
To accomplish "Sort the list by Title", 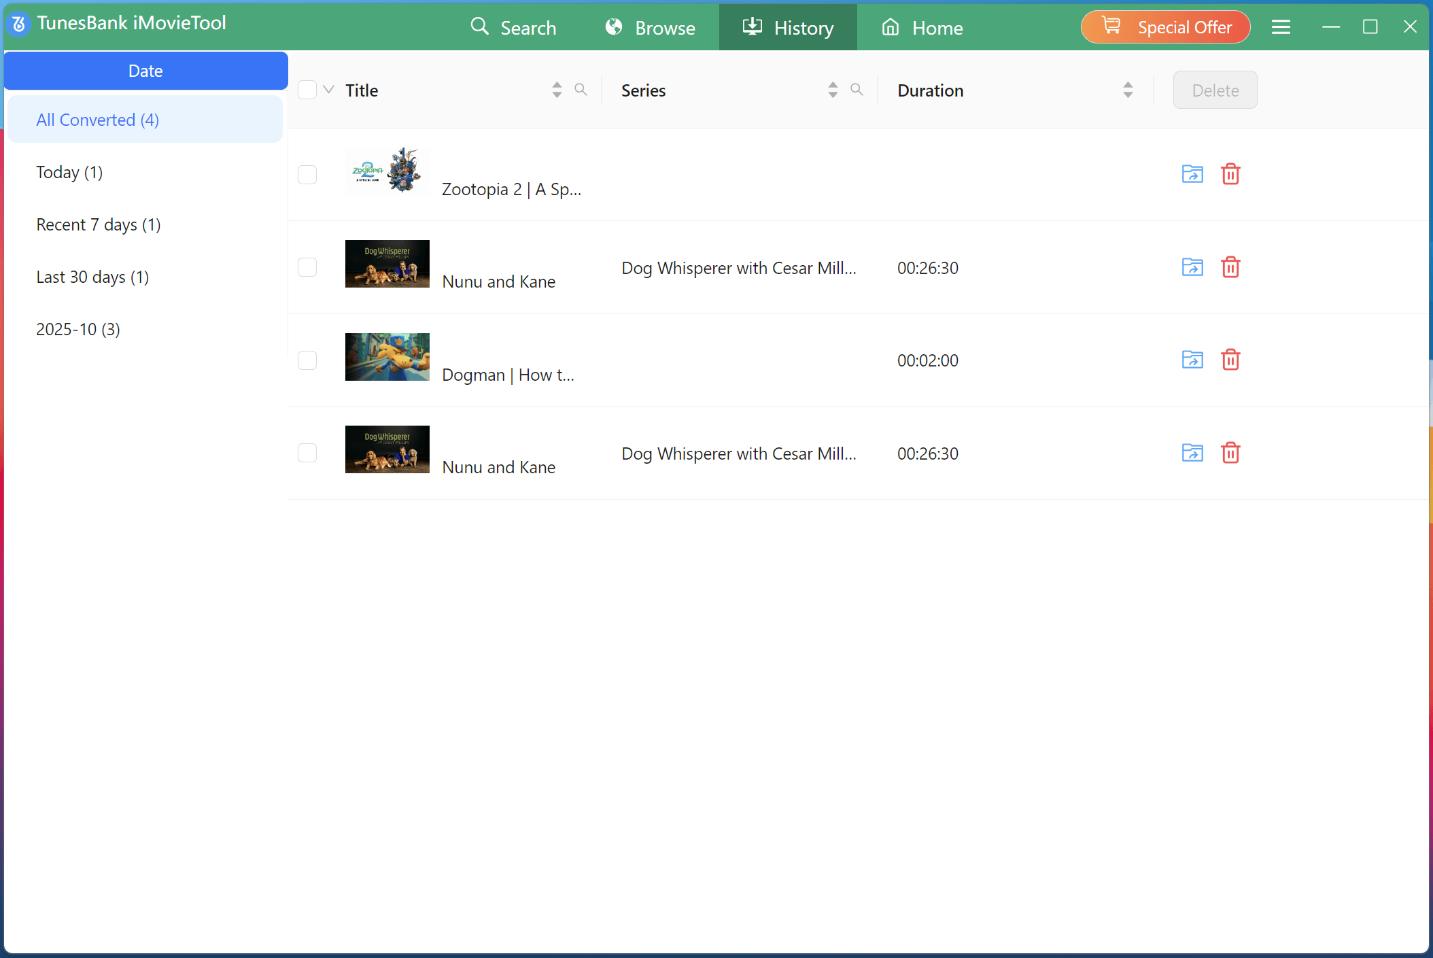I will [x=556, y=89].
